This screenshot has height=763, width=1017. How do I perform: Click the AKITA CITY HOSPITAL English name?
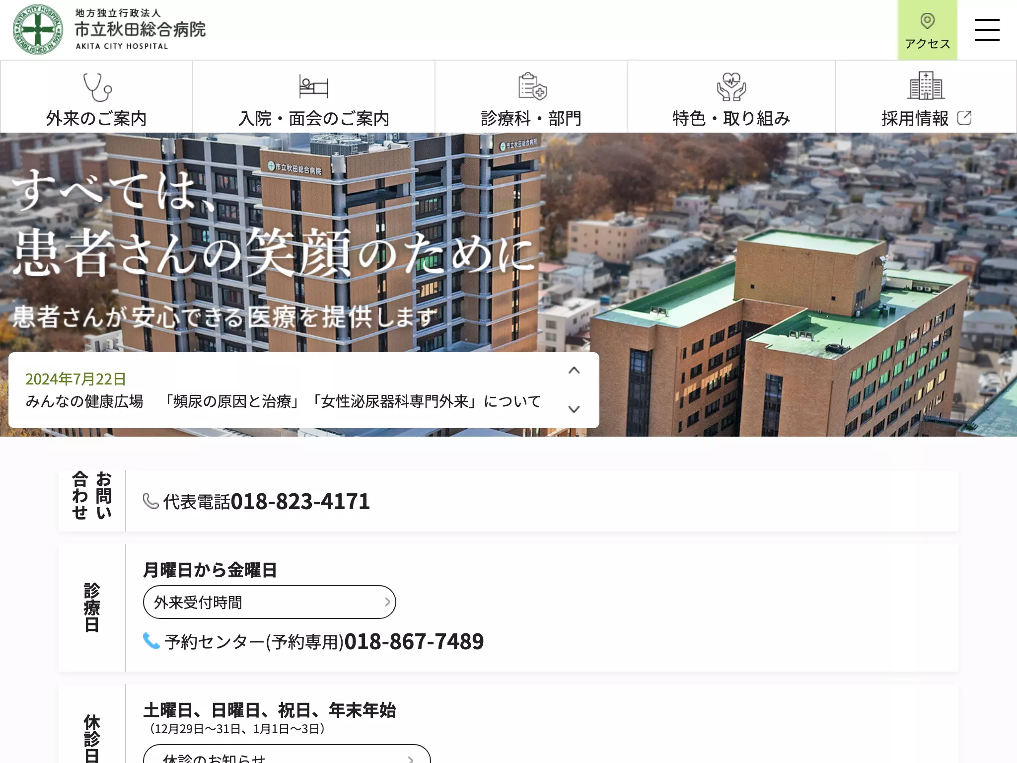pos(122,46)
